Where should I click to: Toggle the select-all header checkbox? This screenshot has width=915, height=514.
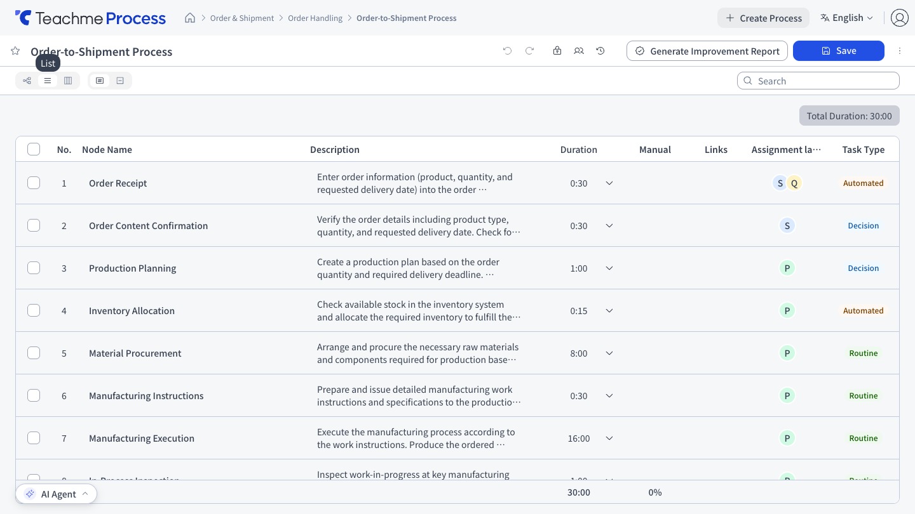(34, 149)
